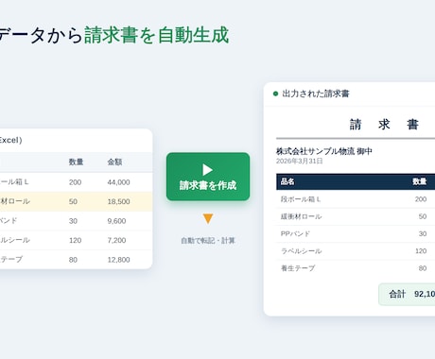This screenshot has width=435, height=359.
Task: Select the 9,600 amount cell
Action: (x=116, y=221)
